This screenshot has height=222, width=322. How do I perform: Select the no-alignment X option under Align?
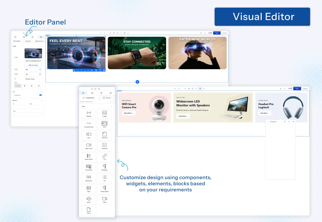click(x=18, y=86)
